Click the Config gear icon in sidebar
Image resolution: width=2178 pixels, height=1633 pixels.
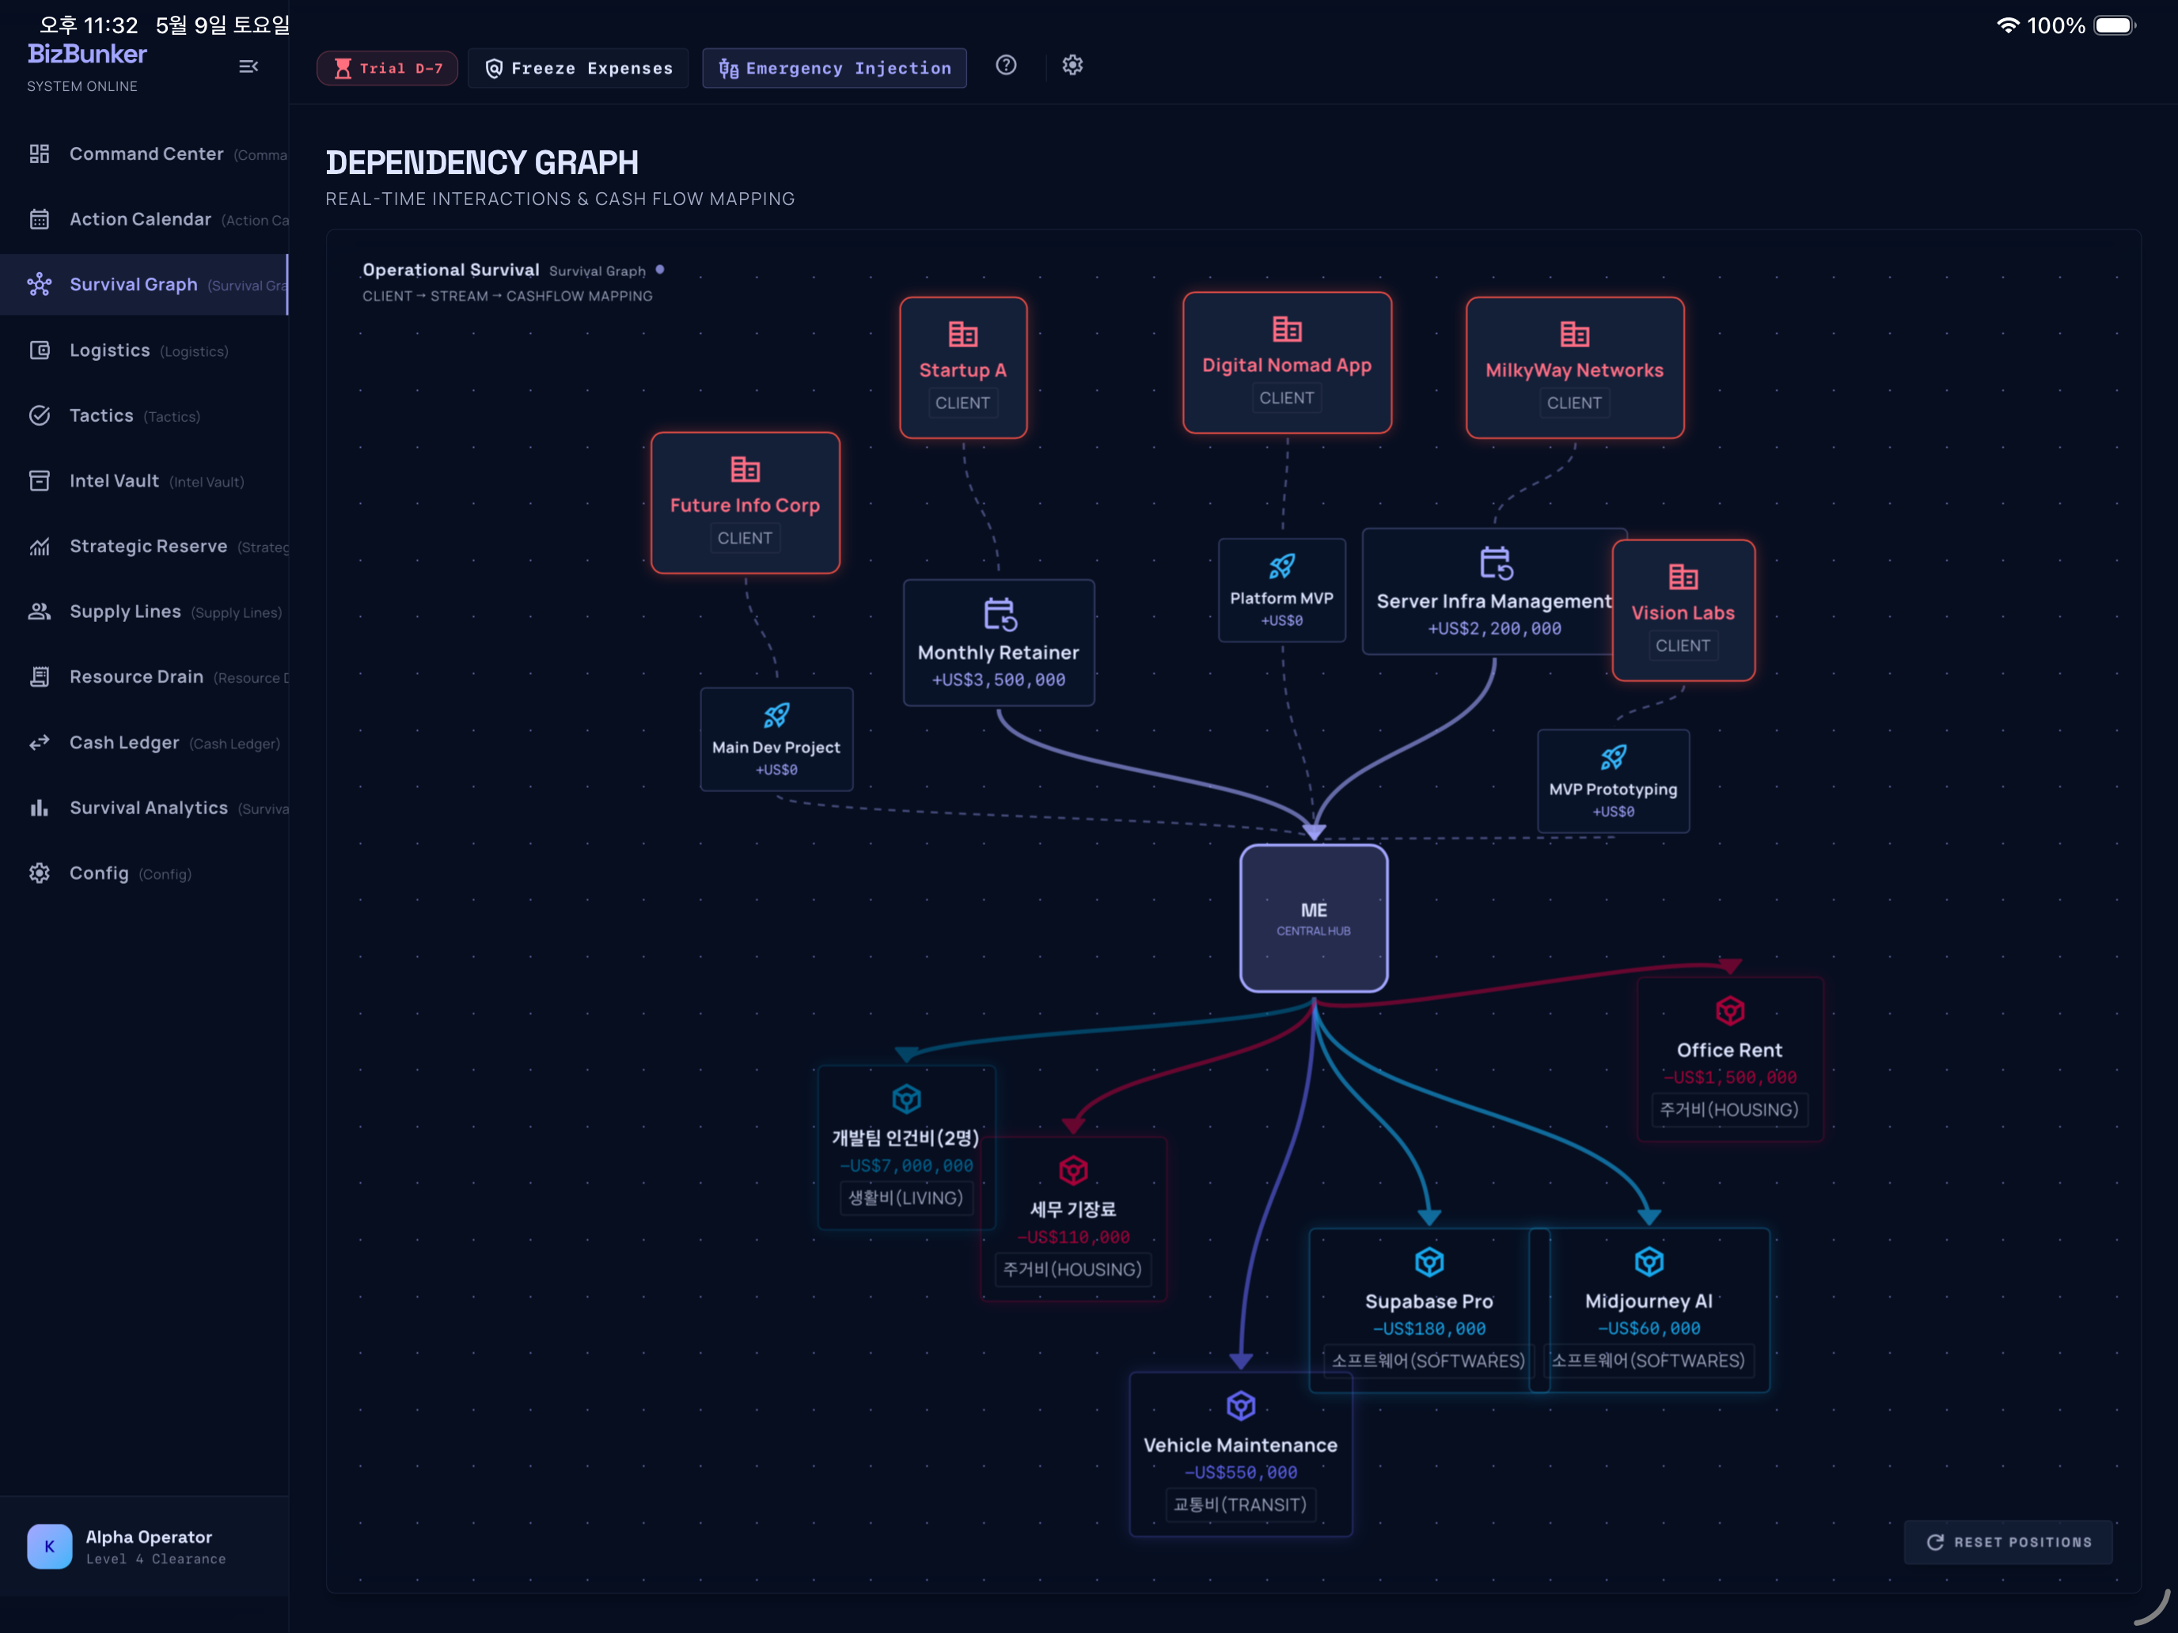click(40, 873)
